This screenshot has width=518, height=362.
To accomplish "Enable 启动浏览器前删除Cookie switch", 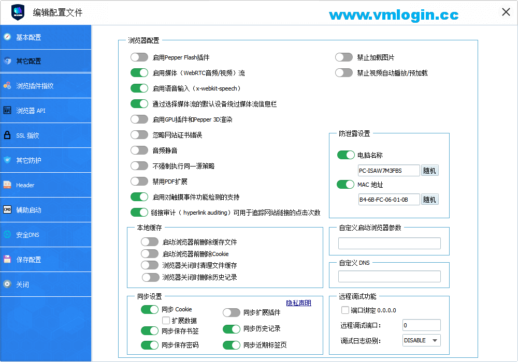I will [150, 254].
